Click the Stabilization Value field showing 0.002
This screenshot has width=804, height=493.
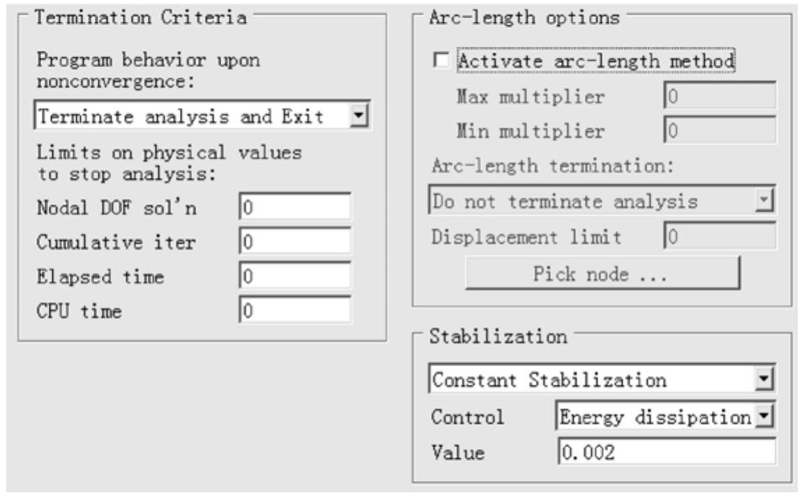click(666, 453)
